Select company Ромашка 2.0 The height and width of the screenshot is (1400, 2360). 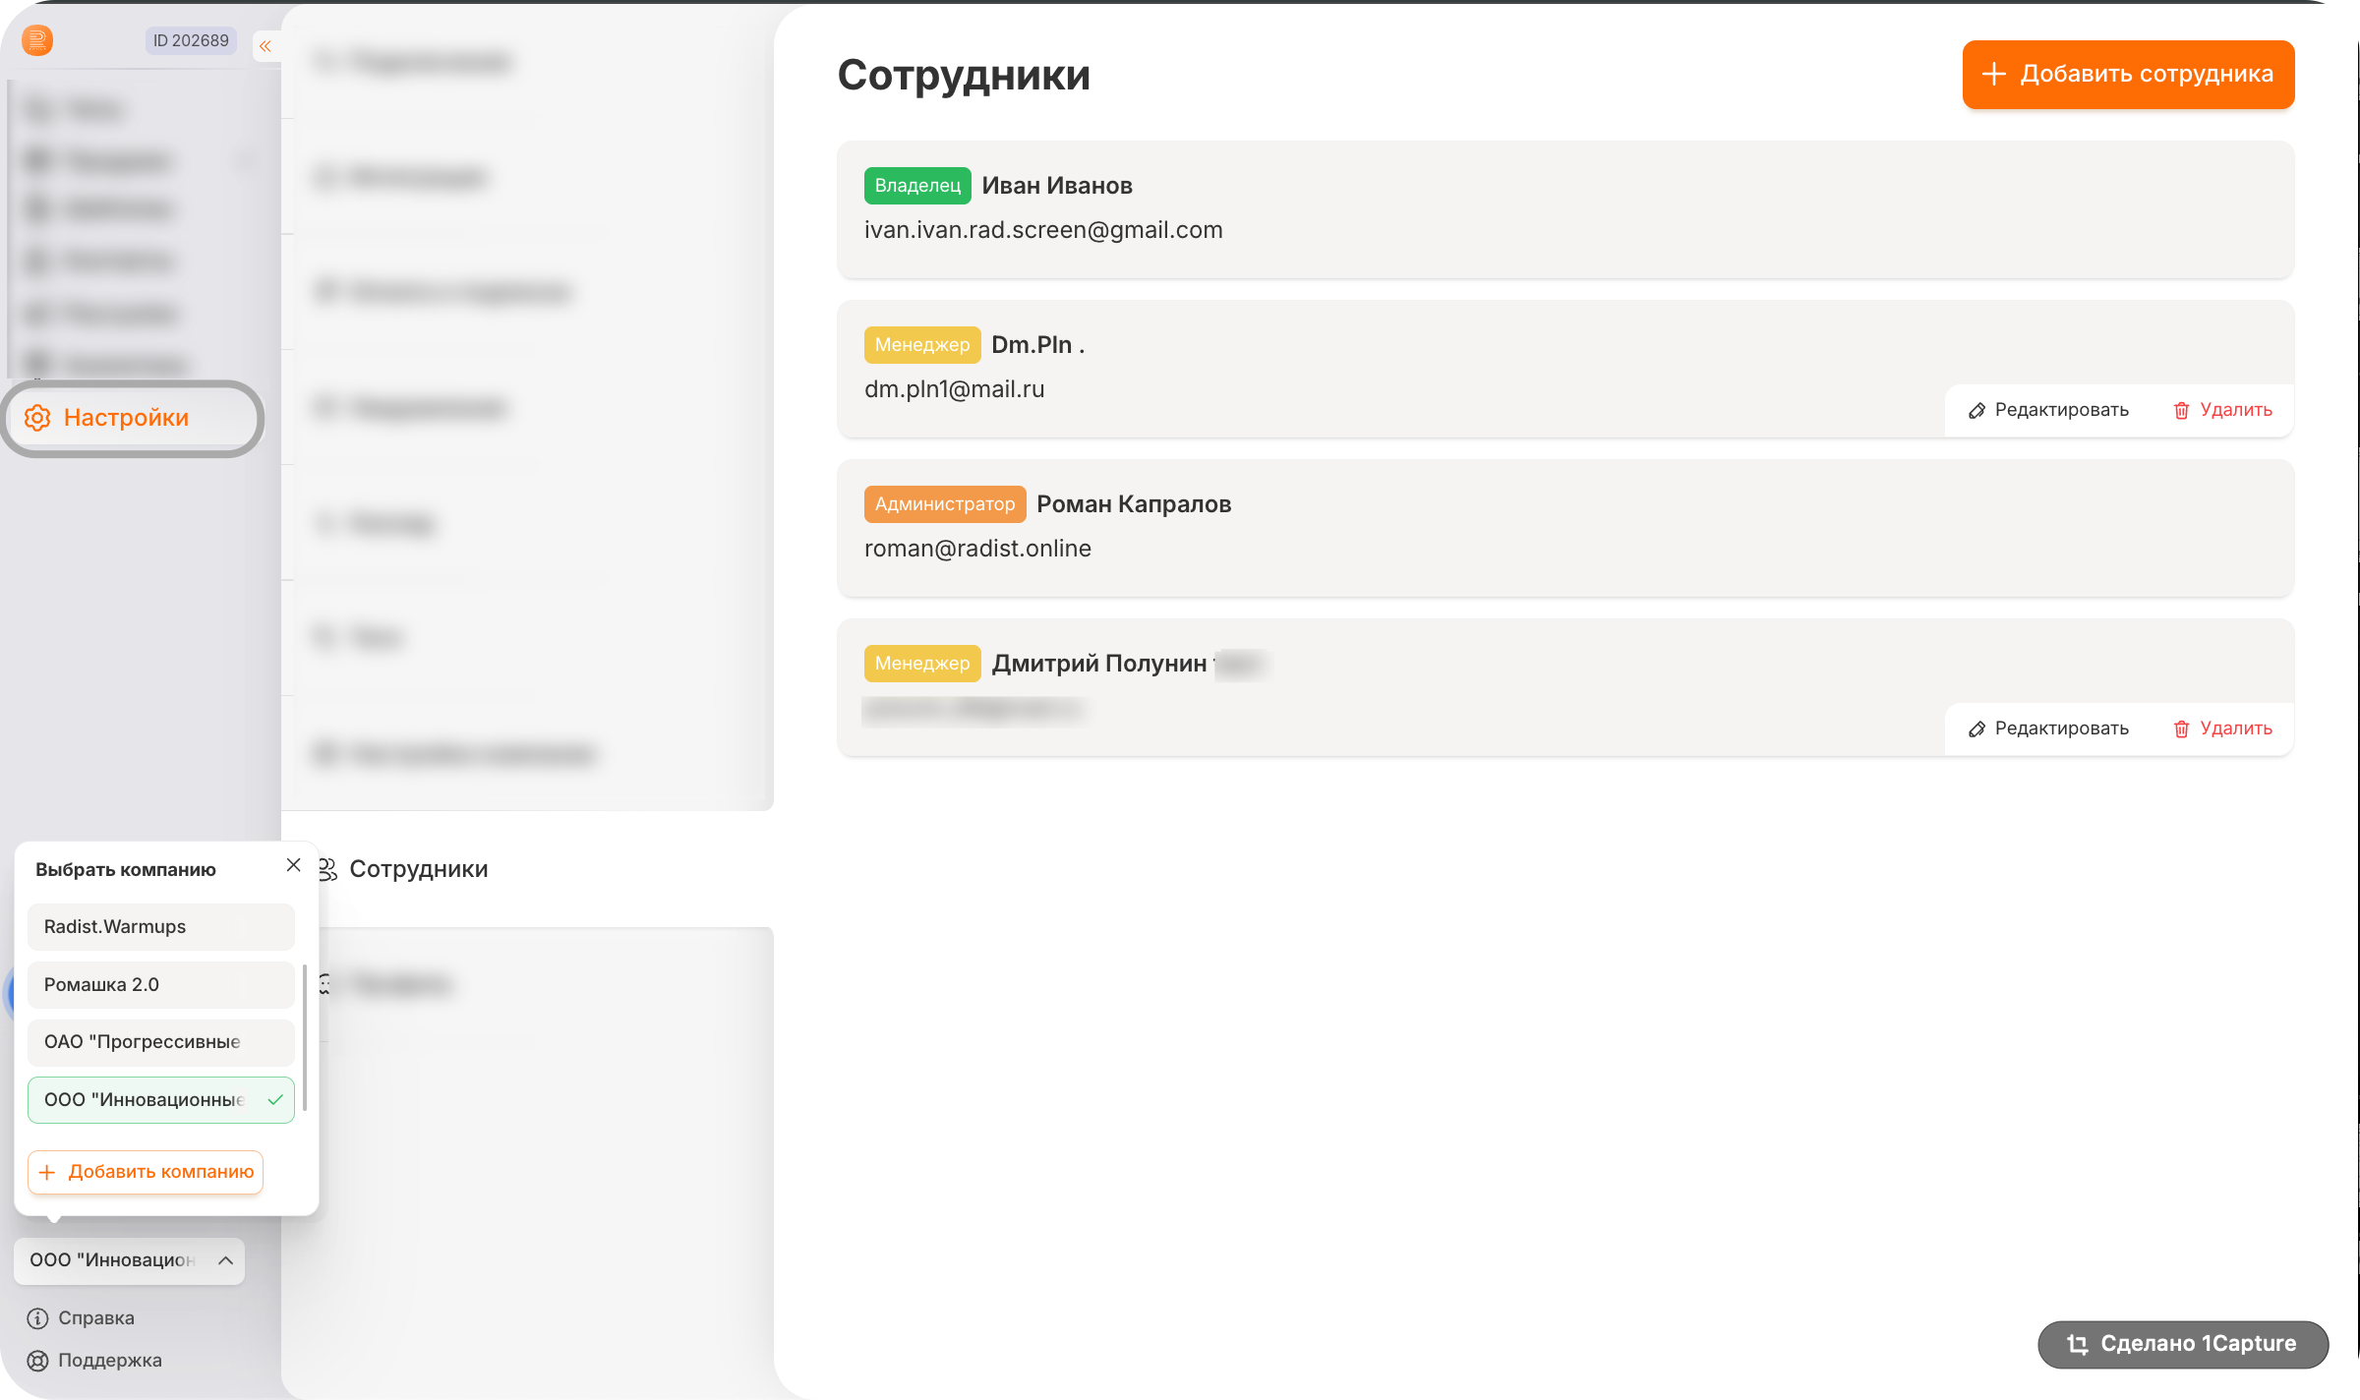pos(161,985)
